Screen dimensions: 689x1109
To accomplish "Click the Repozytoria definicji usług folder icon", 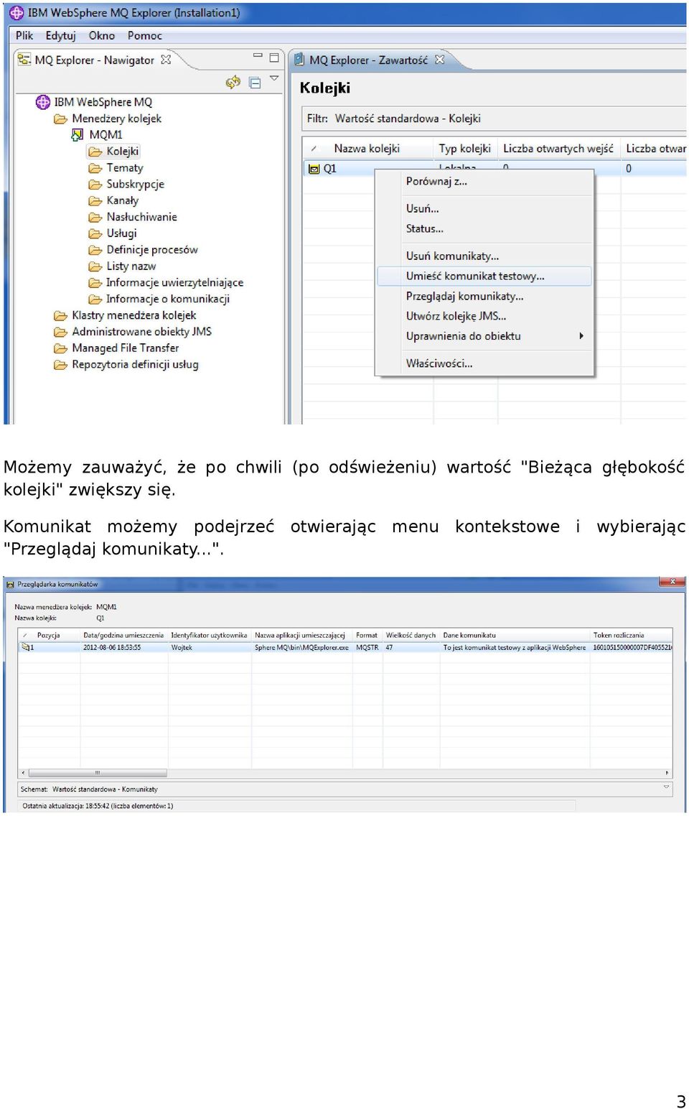I will [x=61, y=365].
